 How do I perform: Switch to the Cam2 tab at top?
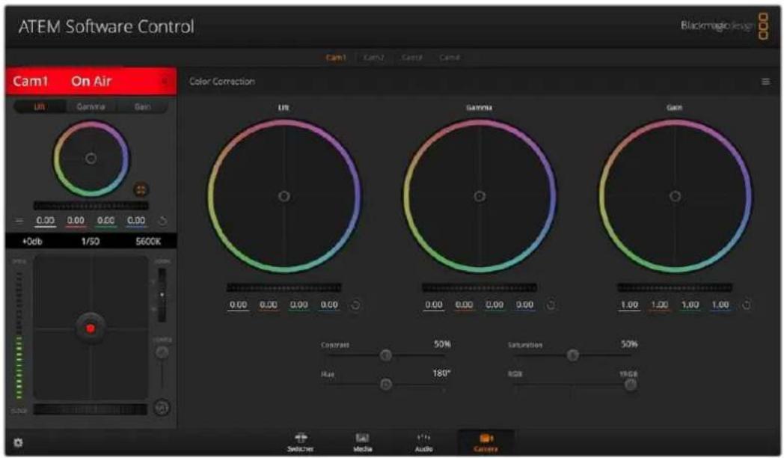pos(373,58)
